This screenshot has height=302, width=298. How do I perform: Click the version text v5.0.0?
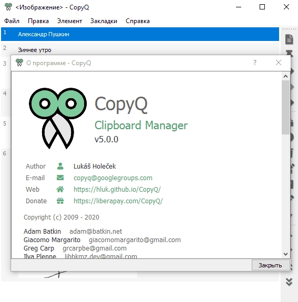tap(106, 139)
